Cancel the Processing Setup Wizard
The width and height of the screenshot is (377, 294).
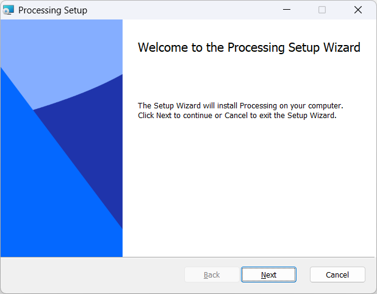click(x=337, y=275)
